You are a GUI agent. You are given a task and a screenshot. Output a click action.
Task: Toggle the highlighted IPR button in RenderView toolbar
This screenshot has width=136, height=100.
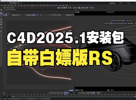click(6, 15)
